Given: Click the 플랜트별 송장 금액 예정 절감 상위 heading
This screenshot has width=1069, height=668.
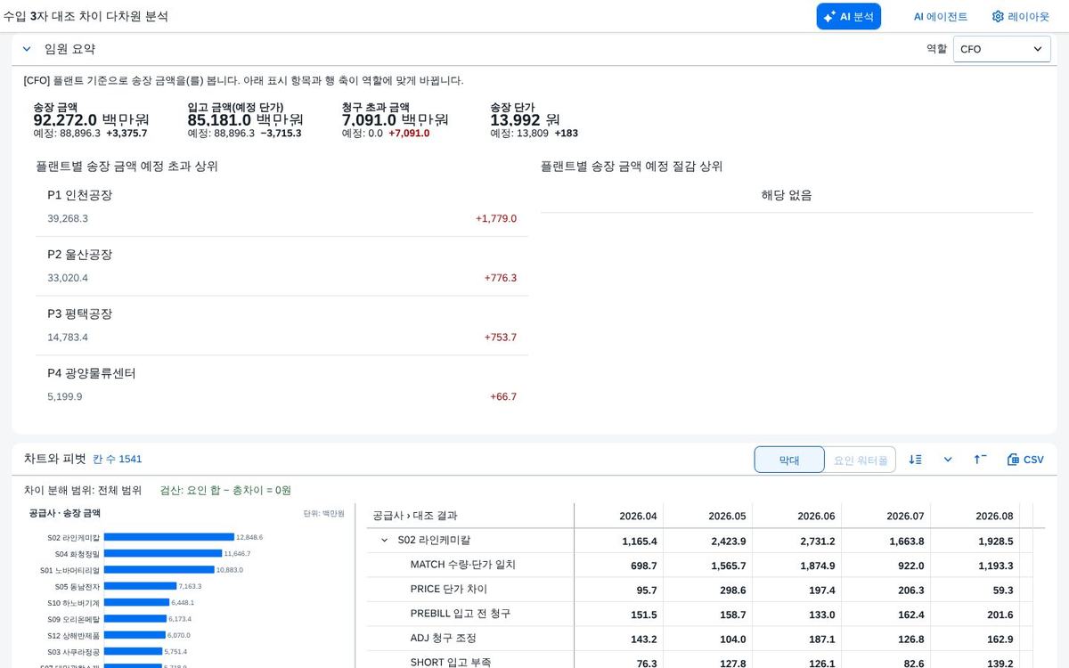Looking at the screenshot, I should point(632,166).
